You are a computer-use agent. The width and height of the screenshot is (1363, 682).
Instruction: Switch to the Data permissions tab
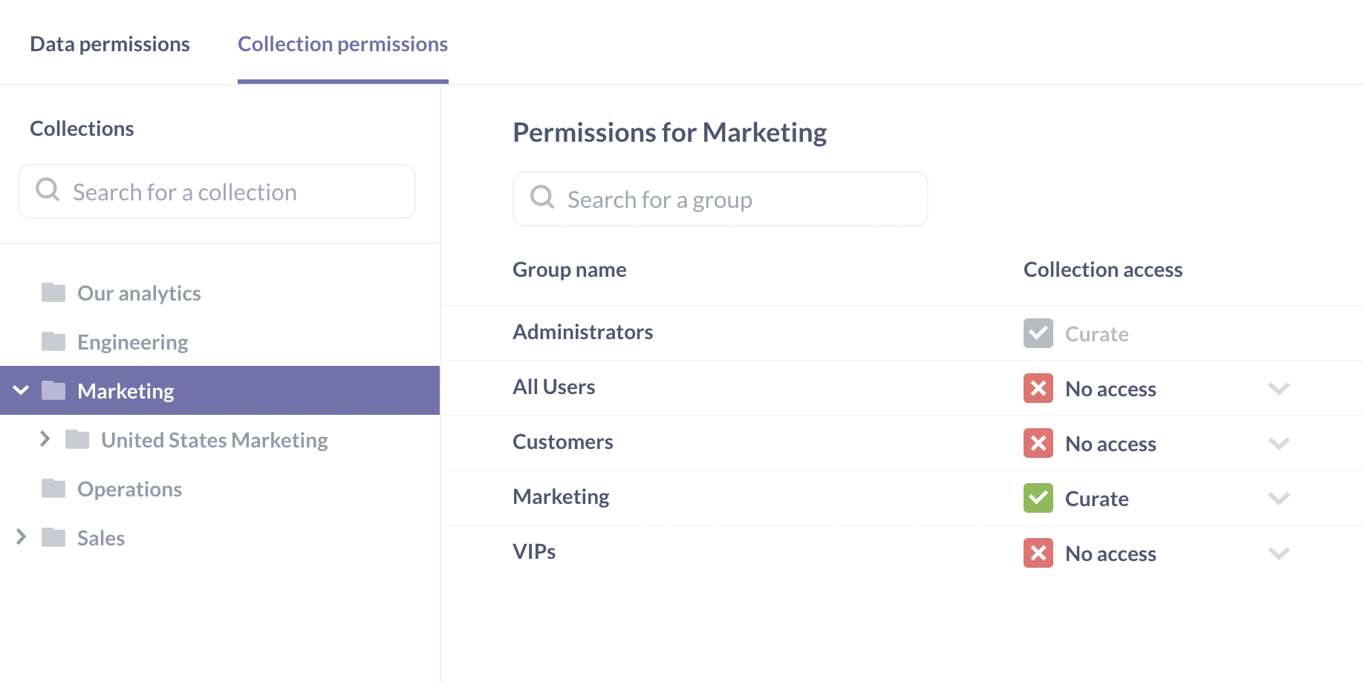click(x=110, y=45)
